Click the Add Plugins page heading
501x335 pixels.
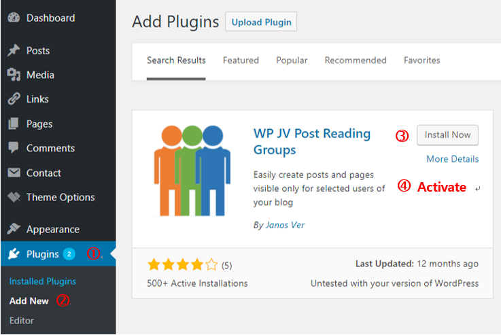pos(175,22)
